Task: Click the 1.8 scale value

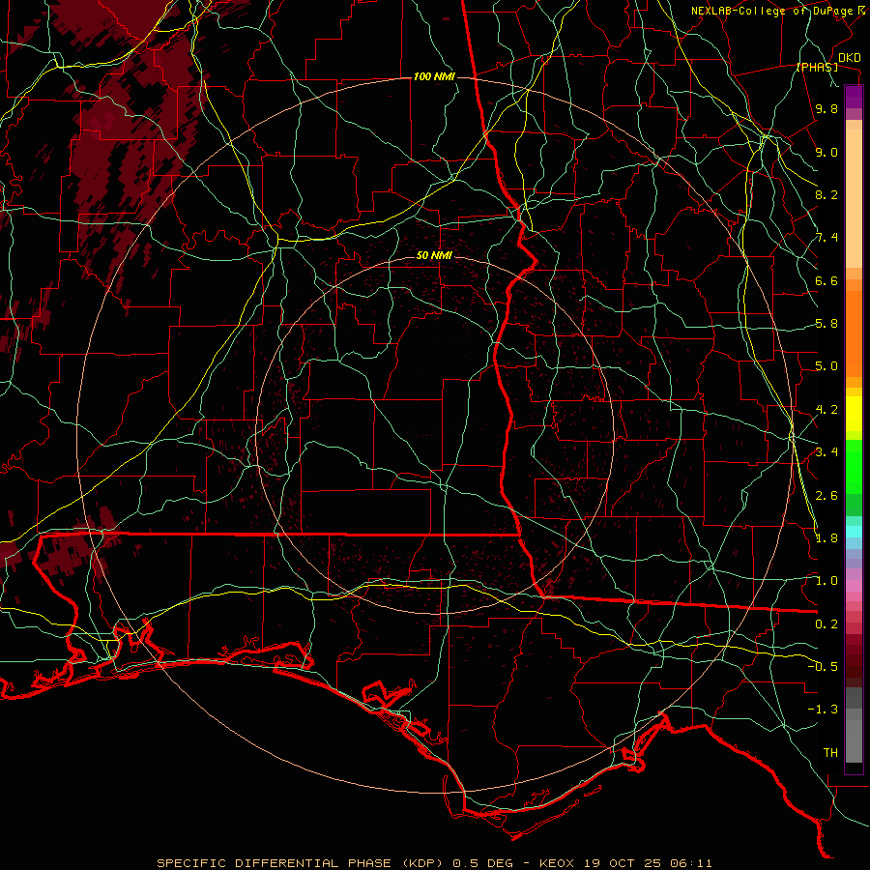Action: (x=826, y=538)
